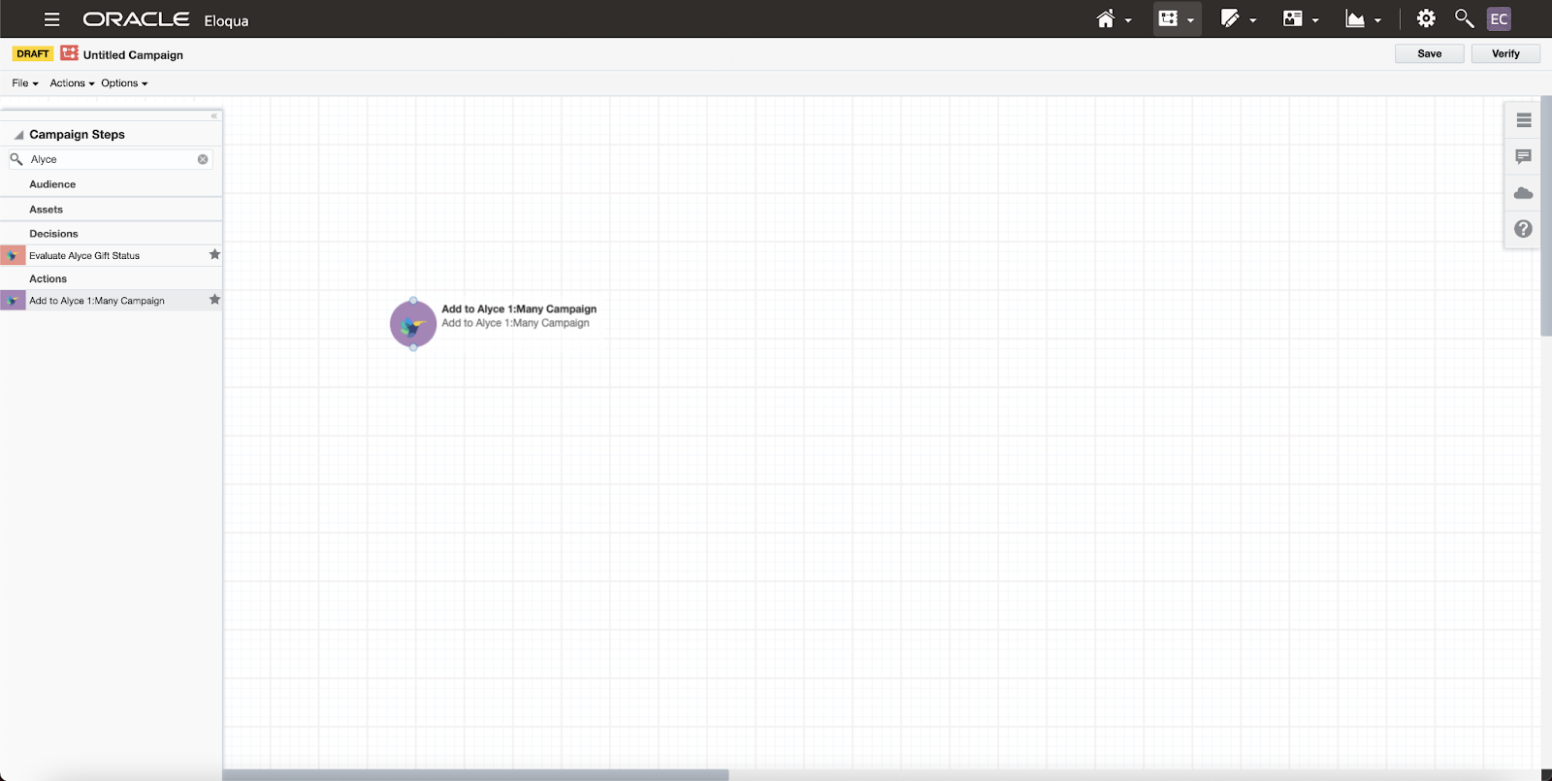1552x781 pixels.
Task: Click the Untitled Campaign title
Action: (133, 55)
